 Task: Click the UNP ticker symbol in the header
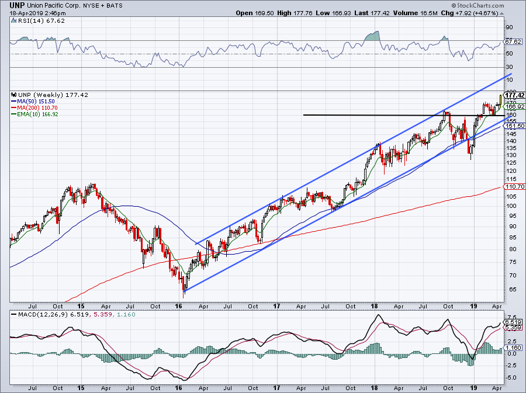[17, 5]
